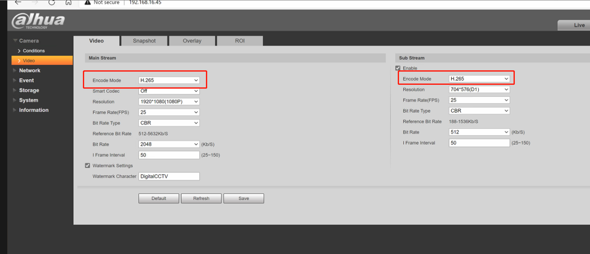This screenshot has width=590, height=254.
Task: Click the Default button
Action: 159,198
